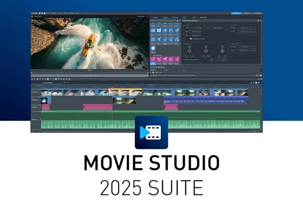Switch to the Import tab
The height and width of the screenshot is (200, 303).
pos(155,17)
